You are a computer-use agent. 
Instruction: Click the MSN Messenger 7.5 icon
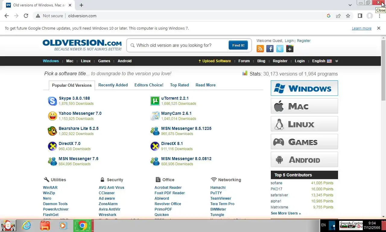tap(52, 161)
